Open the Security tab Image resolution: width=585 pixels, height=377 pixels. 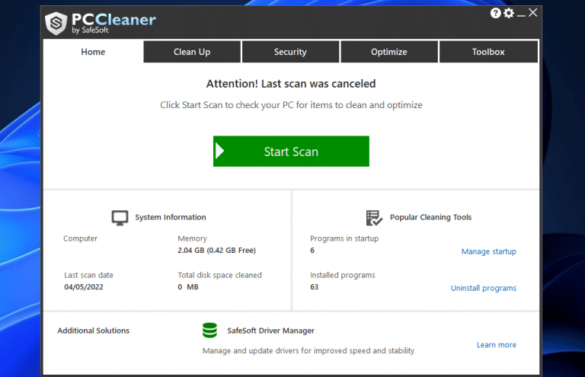pos(290,52)
